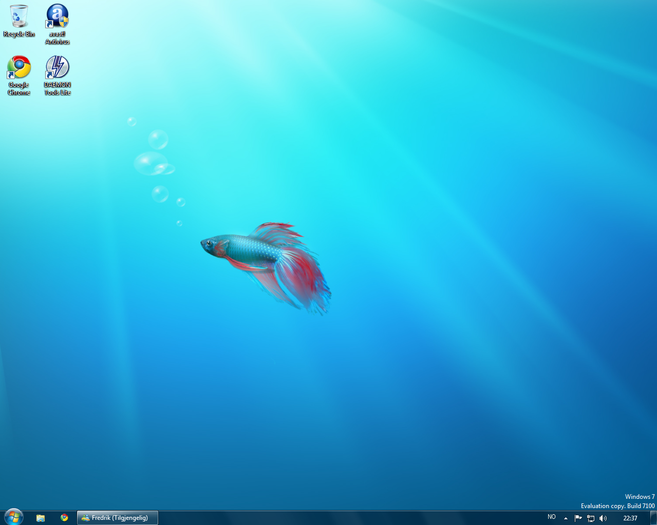This screenshot has width=657, height=525.
Task: Open the Action Center flag icon
Action: (x=578, y=518)
